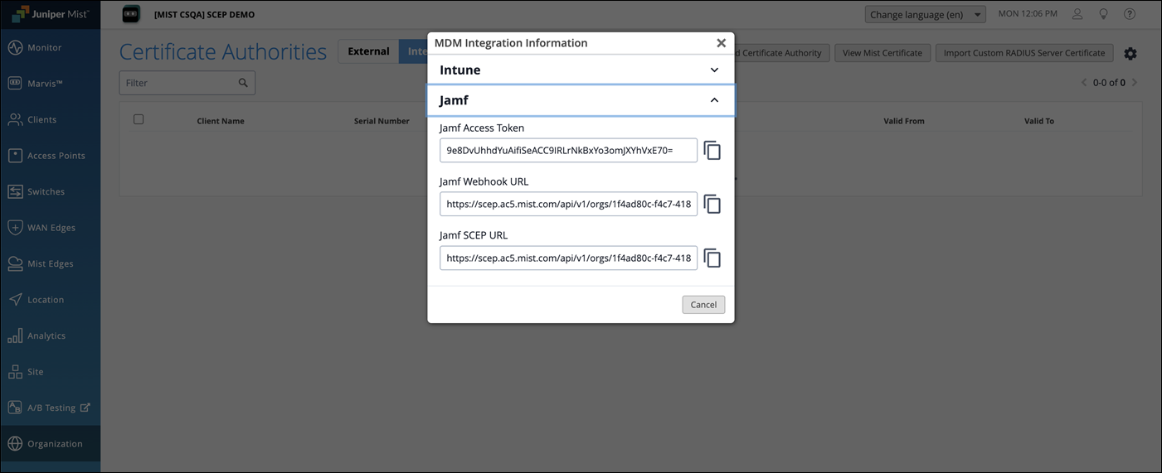Open the settings gear icon
Screen dimensions: 1162x473
pos(1130,53)
